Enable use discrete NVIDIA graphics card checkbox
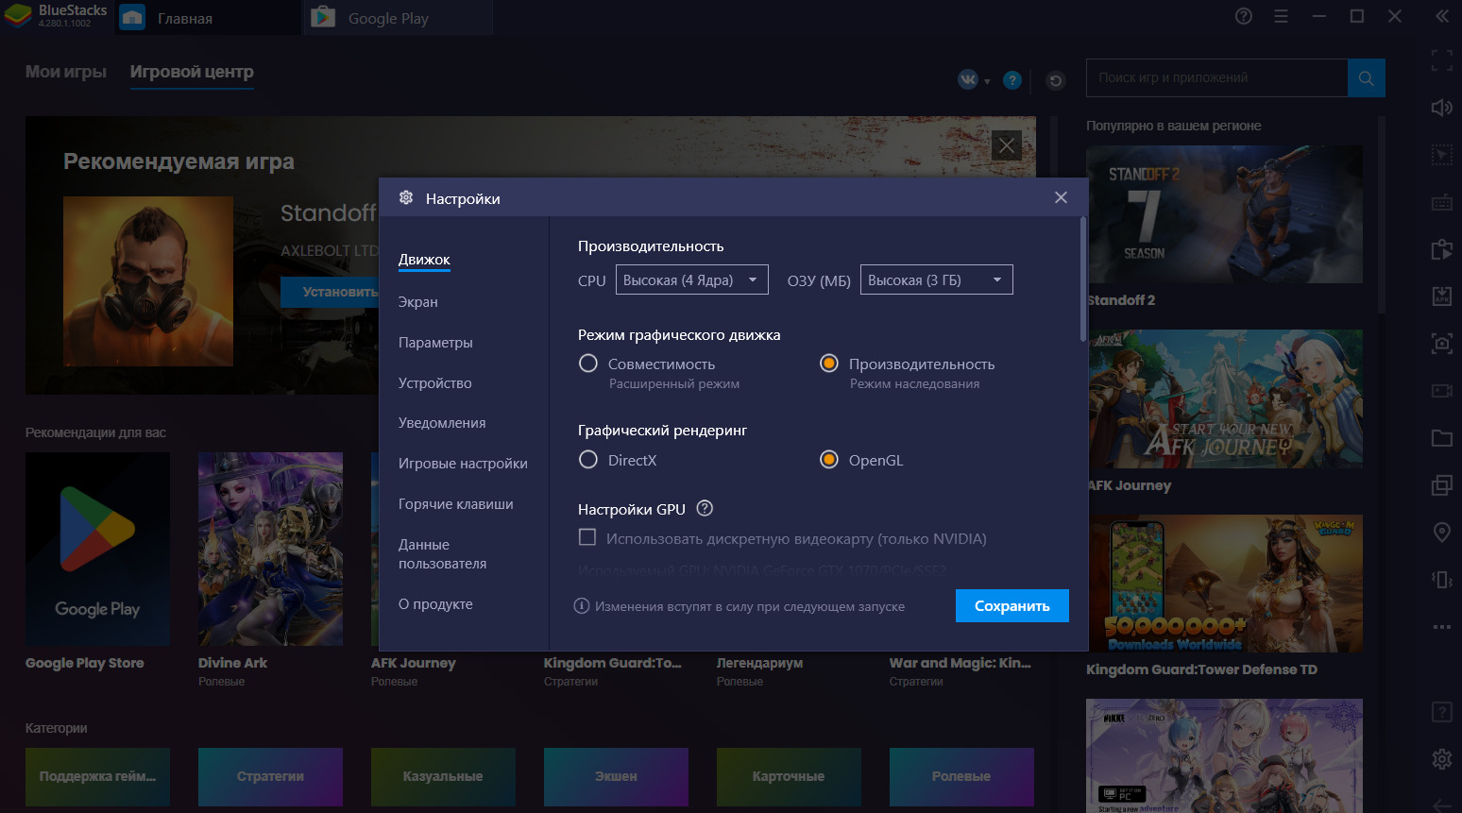The width and height of the screenshot is (1462, 813). click(x=587, y=537)
